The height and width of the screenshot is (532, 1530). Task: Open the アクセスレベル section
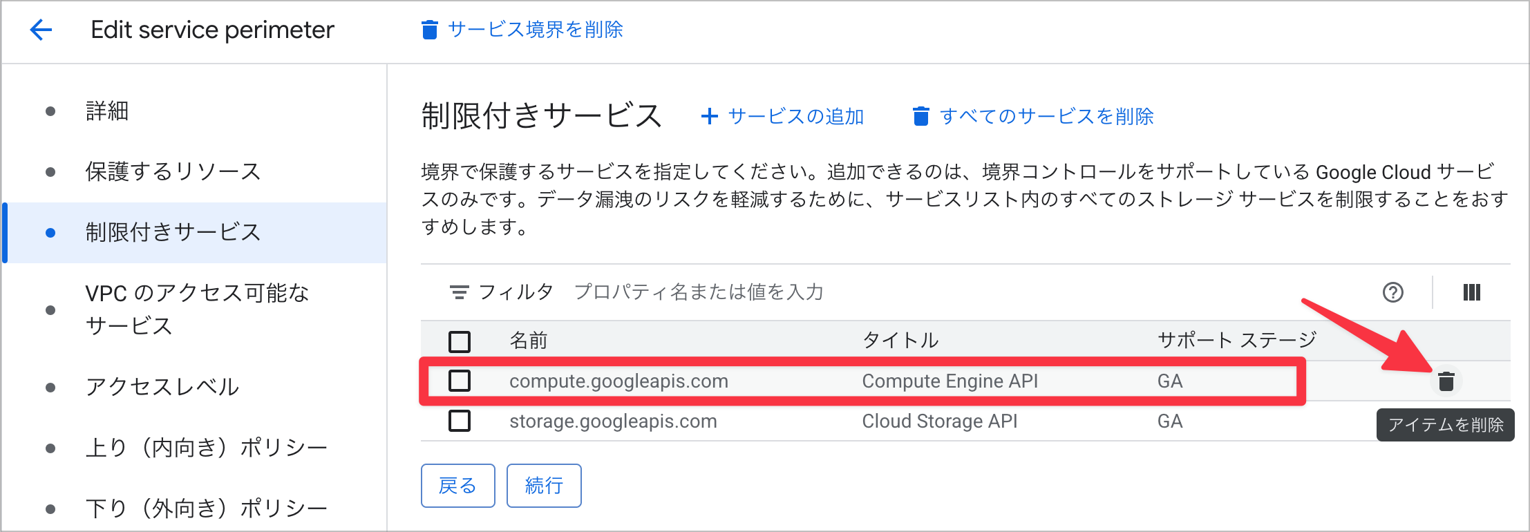pyautogui.click(x=162, y=387)
